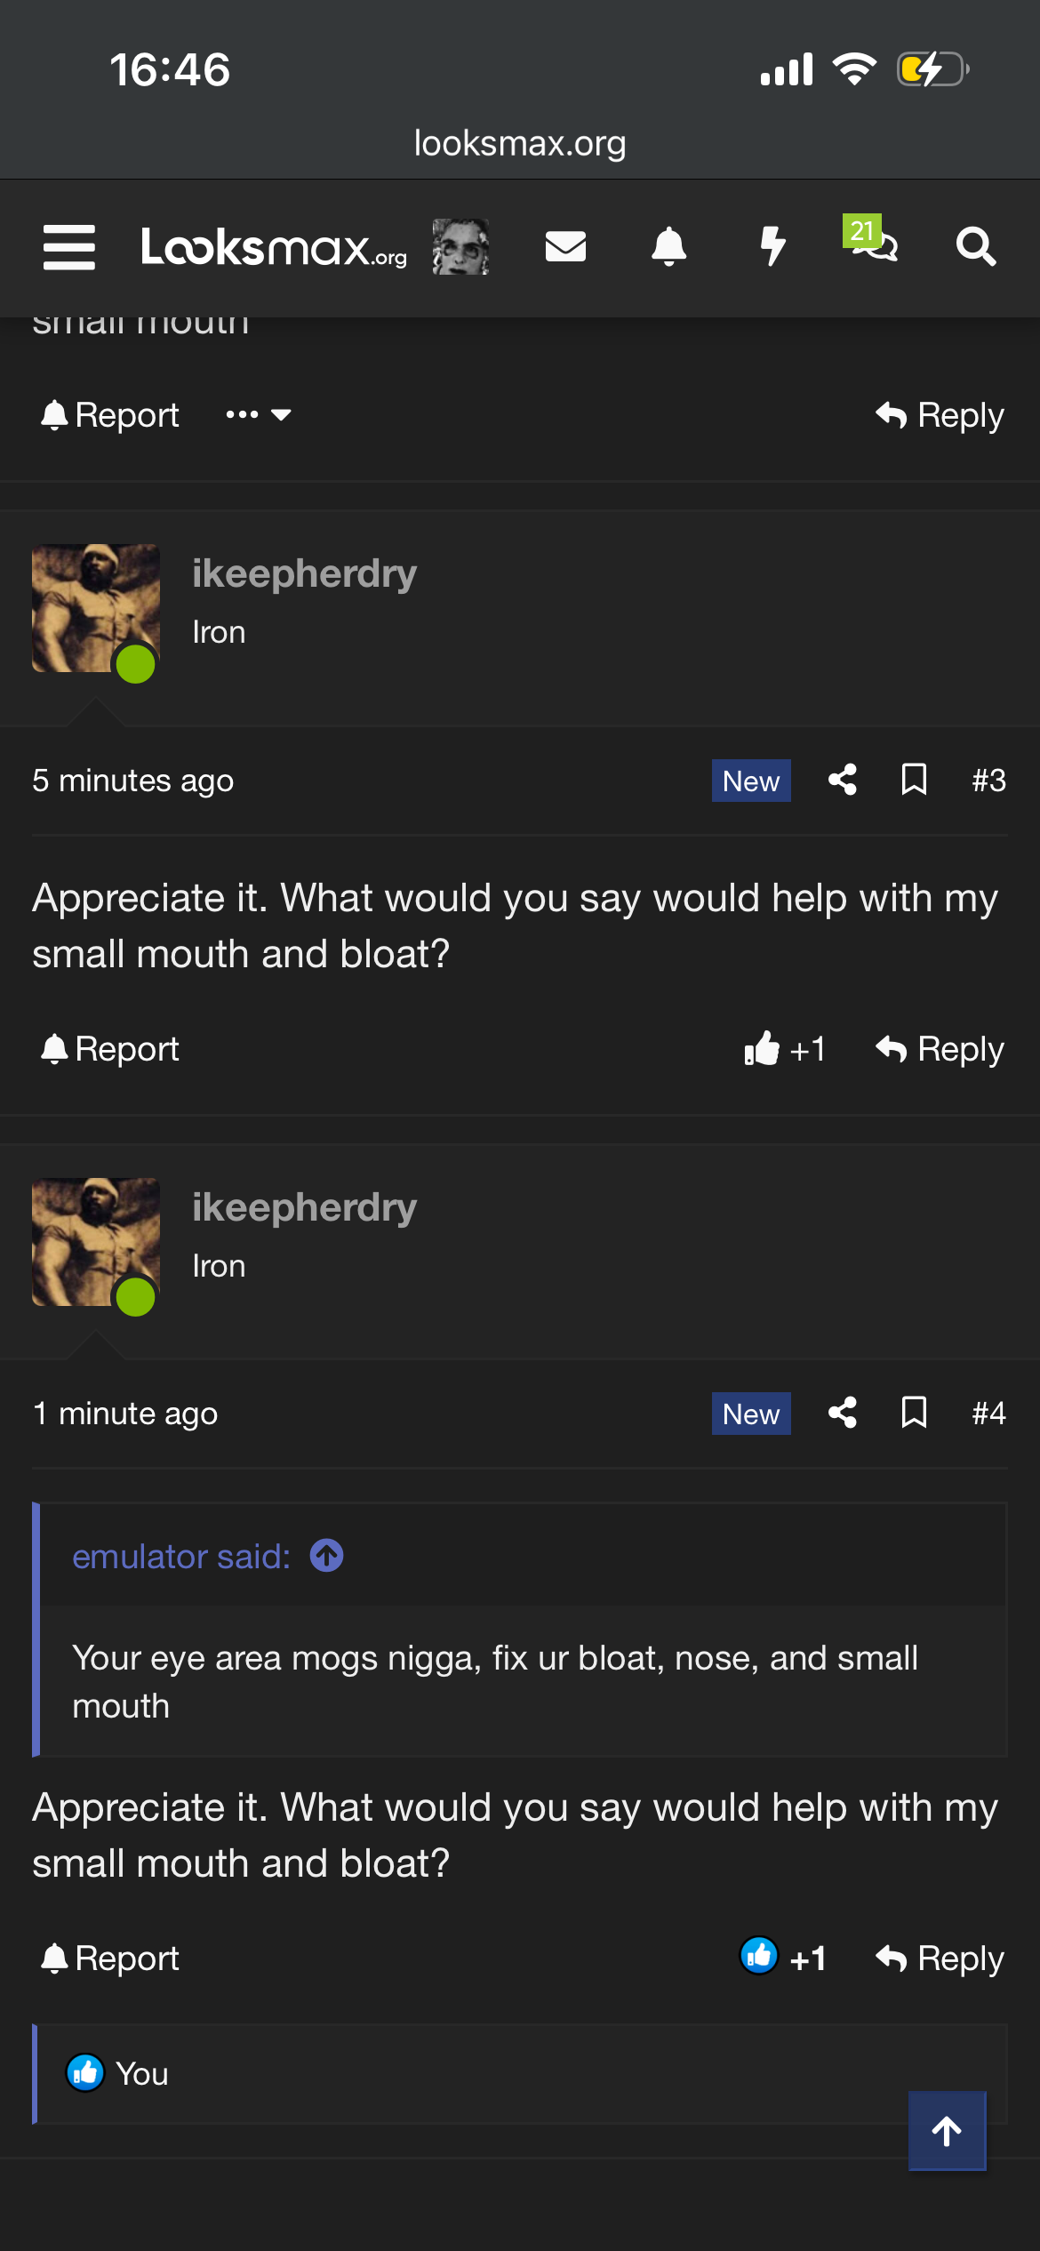The height and width of the screenshot is (2251, 1040).
Task: Toggle bookmark on post #3
Action: (x=914, y=780)
